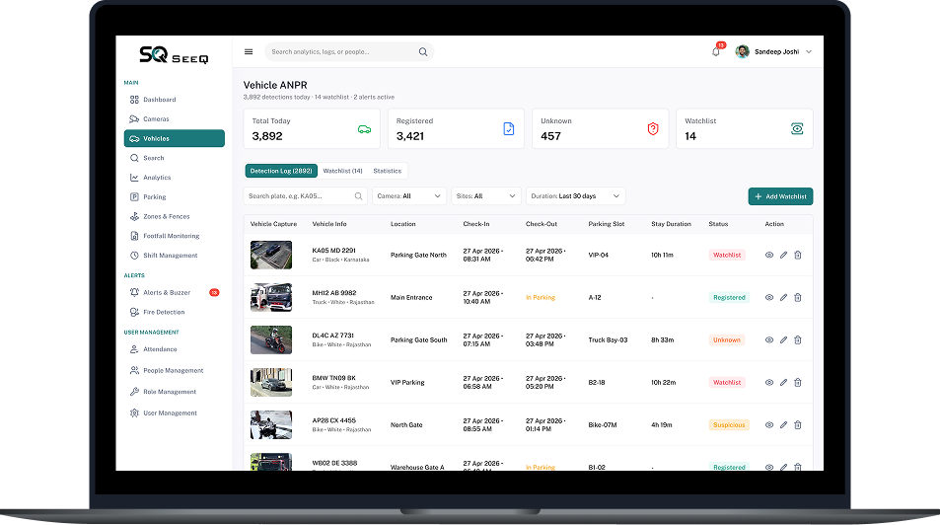
Task: Open the Duration: Last 30 days dropdown
Action: [x=575, y=196]
